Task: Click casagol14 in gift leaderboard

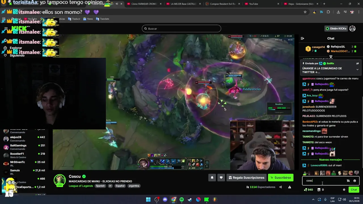Action: (x=318, y=47)
